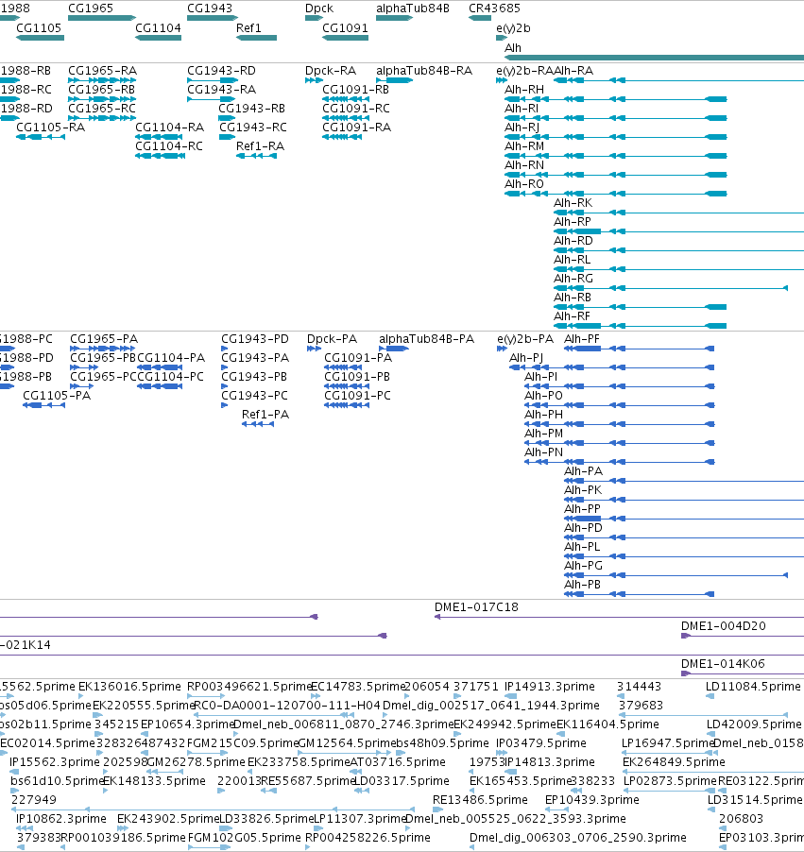The image size is (804, 852).
Task: Select EST LD42009.5prime
Action: coord(753,724)
